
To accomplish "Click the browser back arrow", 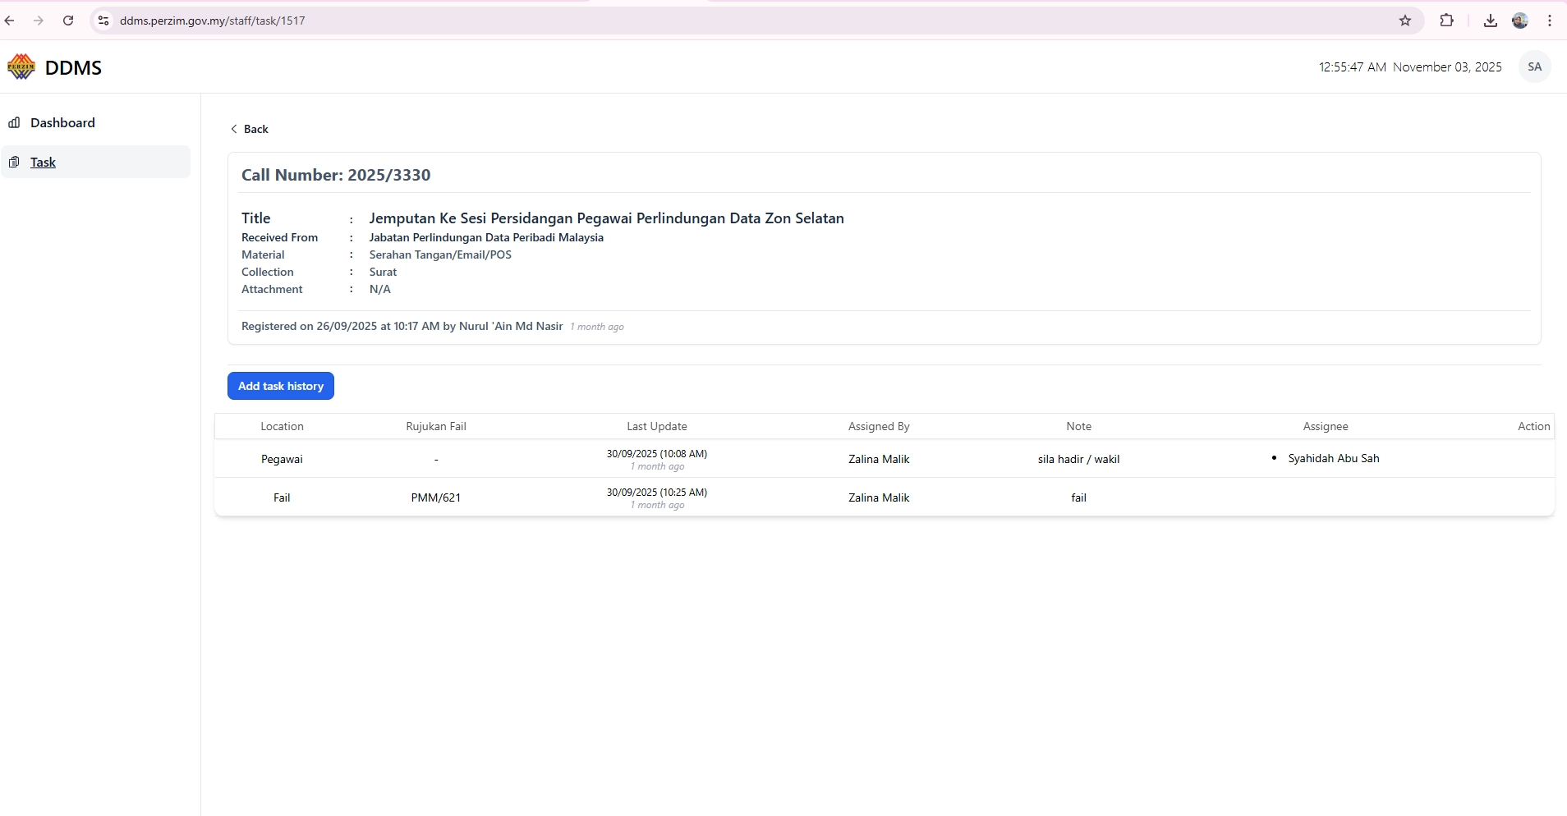I will click(11, 21).
